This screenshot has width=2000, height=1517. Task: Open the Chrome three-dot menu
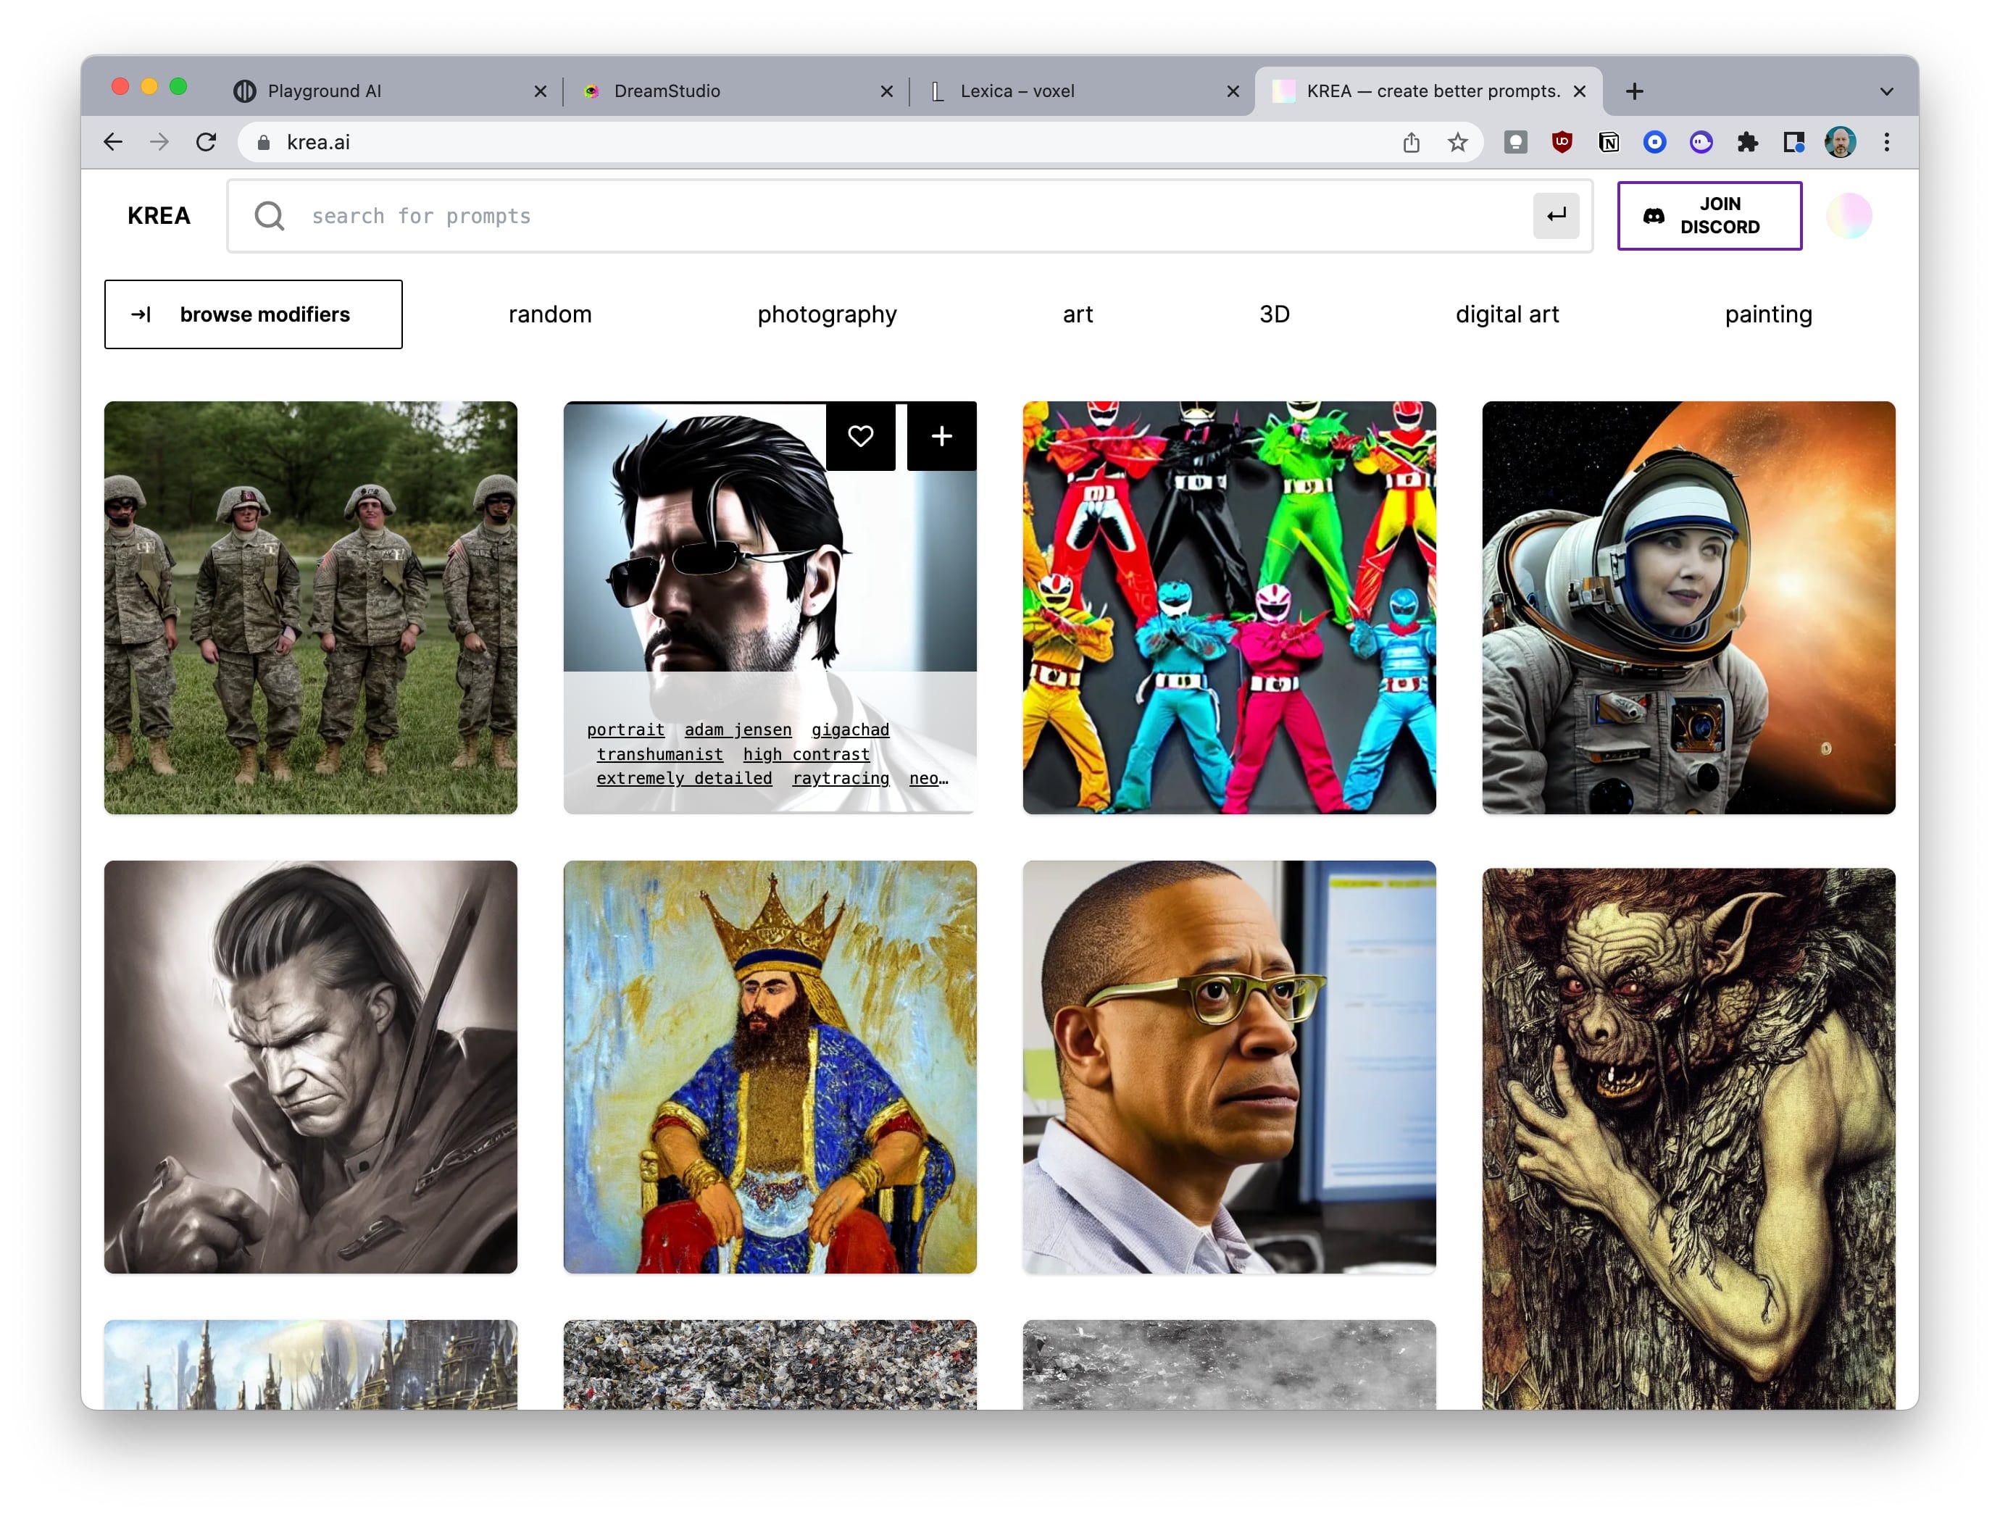click(1886, 142)
